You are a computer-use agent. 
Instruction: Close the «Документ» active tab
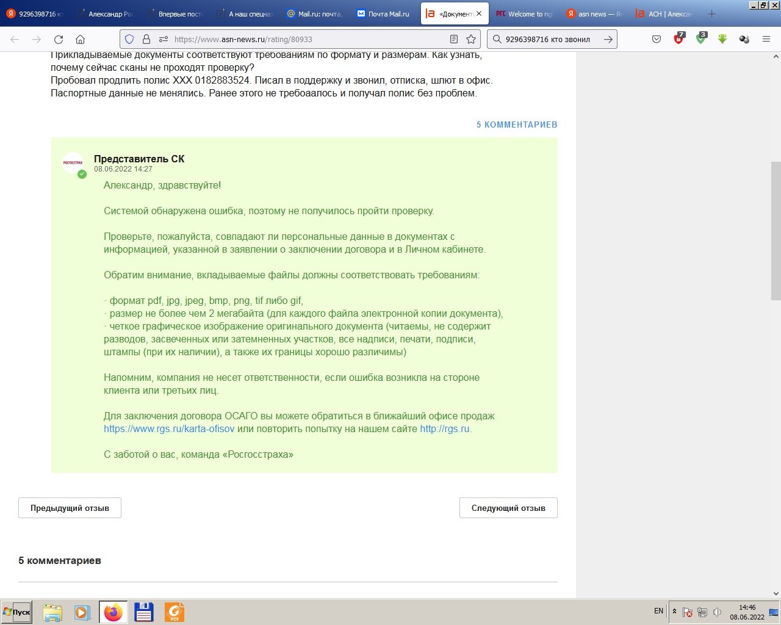pyautogui.click(x=479, y=13)
